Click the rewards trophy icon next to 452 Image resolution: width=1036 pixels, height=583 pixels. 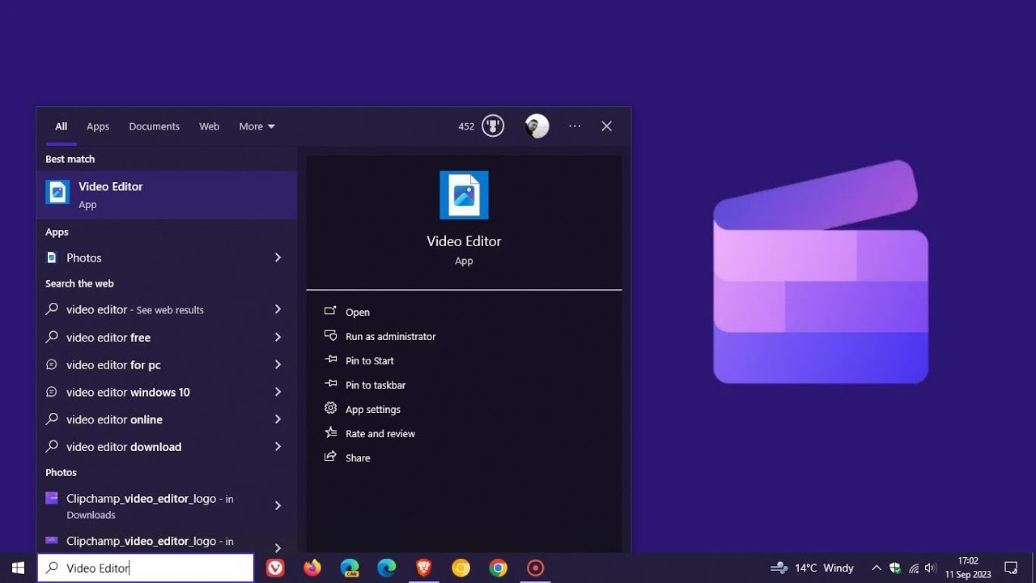(493, 126)
